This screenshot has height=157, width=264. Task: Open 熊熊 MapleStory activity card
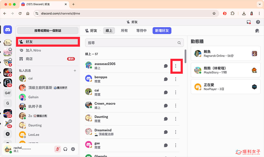pyautogui.click(x=226, y=70)
